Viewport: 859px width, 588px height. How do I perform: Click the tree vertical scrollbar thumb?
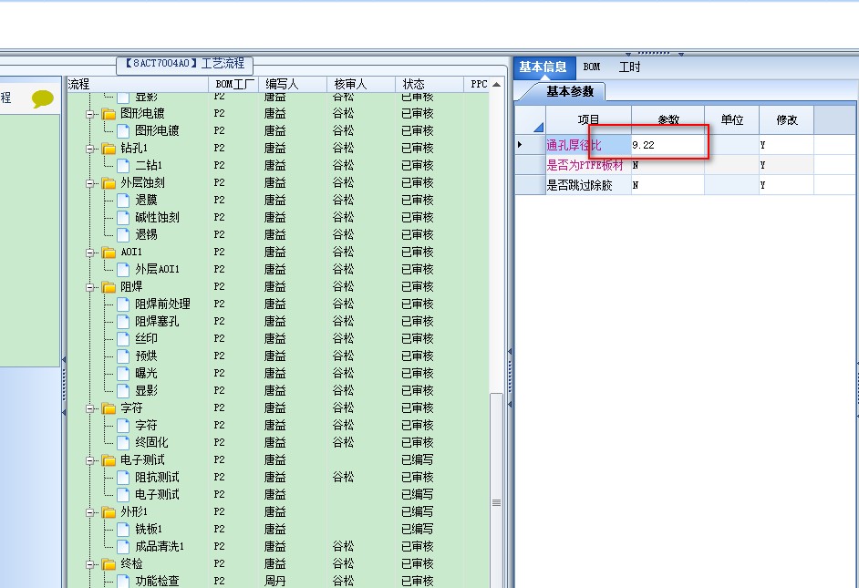point(496,490)
